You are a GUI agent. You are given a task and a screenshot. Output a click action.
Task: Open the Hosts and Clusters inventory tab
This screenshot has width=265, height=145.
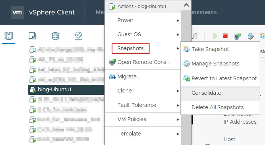[x=9, y=36]
